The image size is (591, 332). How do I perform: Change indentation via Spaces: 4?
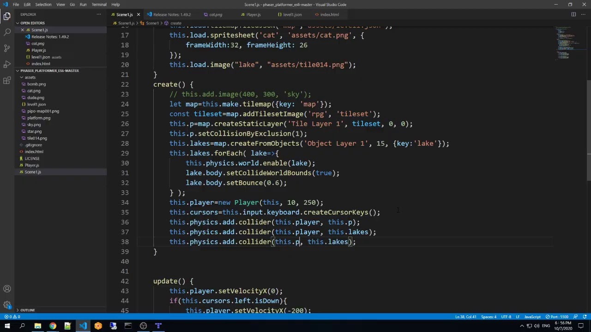[488, 317]
